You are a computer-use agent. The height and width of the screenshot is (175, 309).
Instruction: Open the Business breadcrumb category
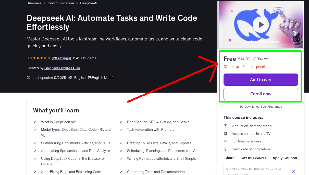point(34,3)
